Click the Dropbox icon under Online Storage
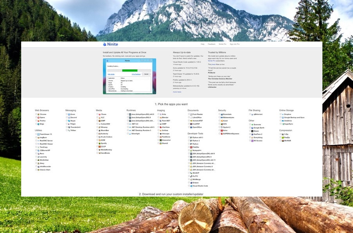This screenshot has width=353, height=233. point(284,114)
